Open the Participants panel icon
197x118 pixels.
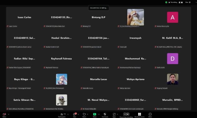tap(62, 114)
